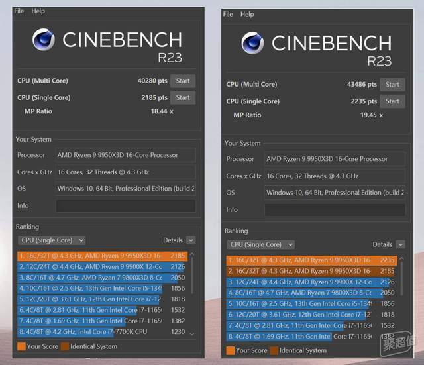Viewport: 424px width, 365px height.
Task: Select 1532 score row in left window
Action: pyautogui.click(x=102, y=310)
